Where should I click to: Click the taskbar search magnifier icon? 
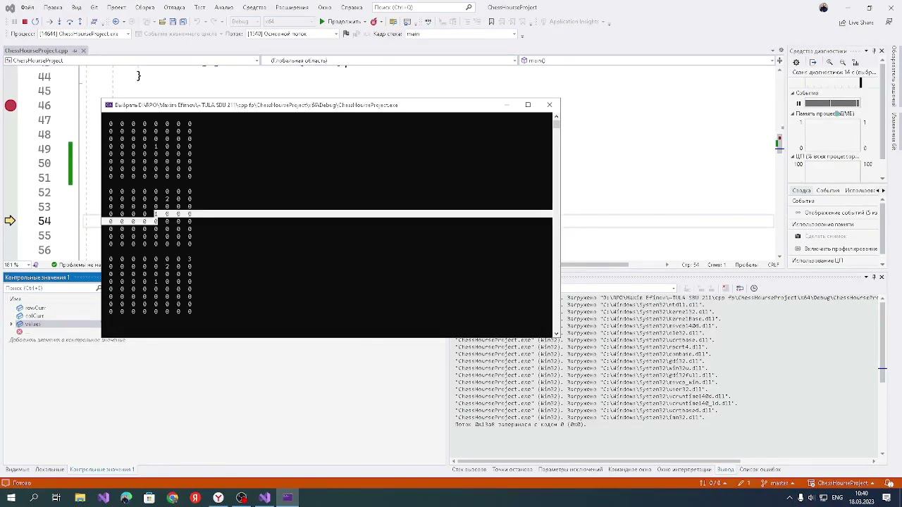click(x=34, y=498)
